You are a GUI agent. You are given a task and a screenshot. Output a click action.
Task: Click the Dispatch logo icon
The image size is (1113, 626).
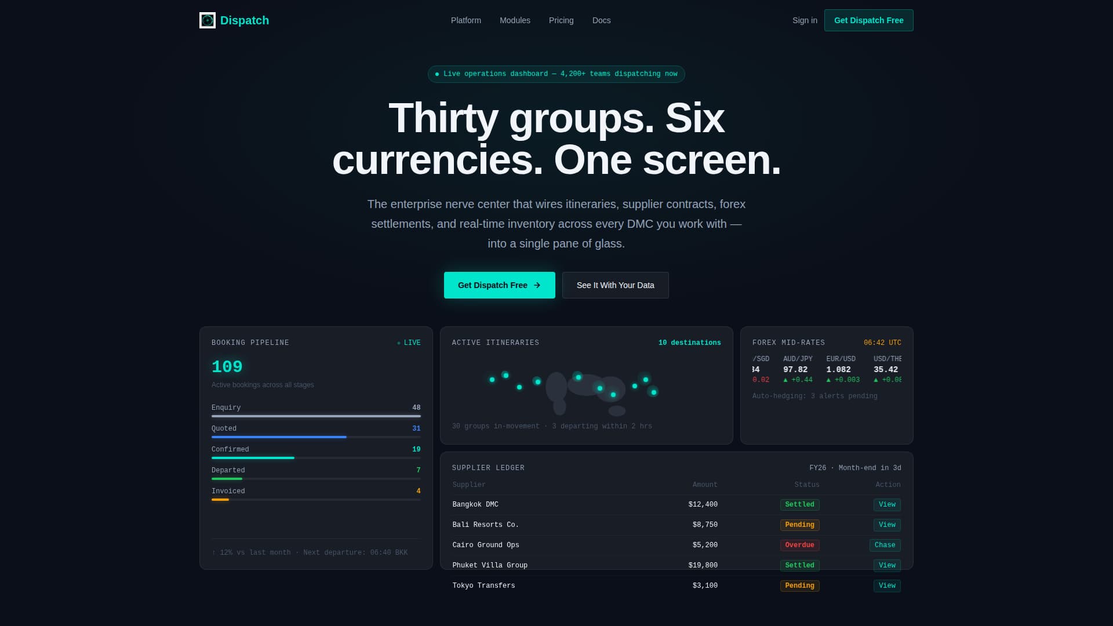tap(208, 20)
